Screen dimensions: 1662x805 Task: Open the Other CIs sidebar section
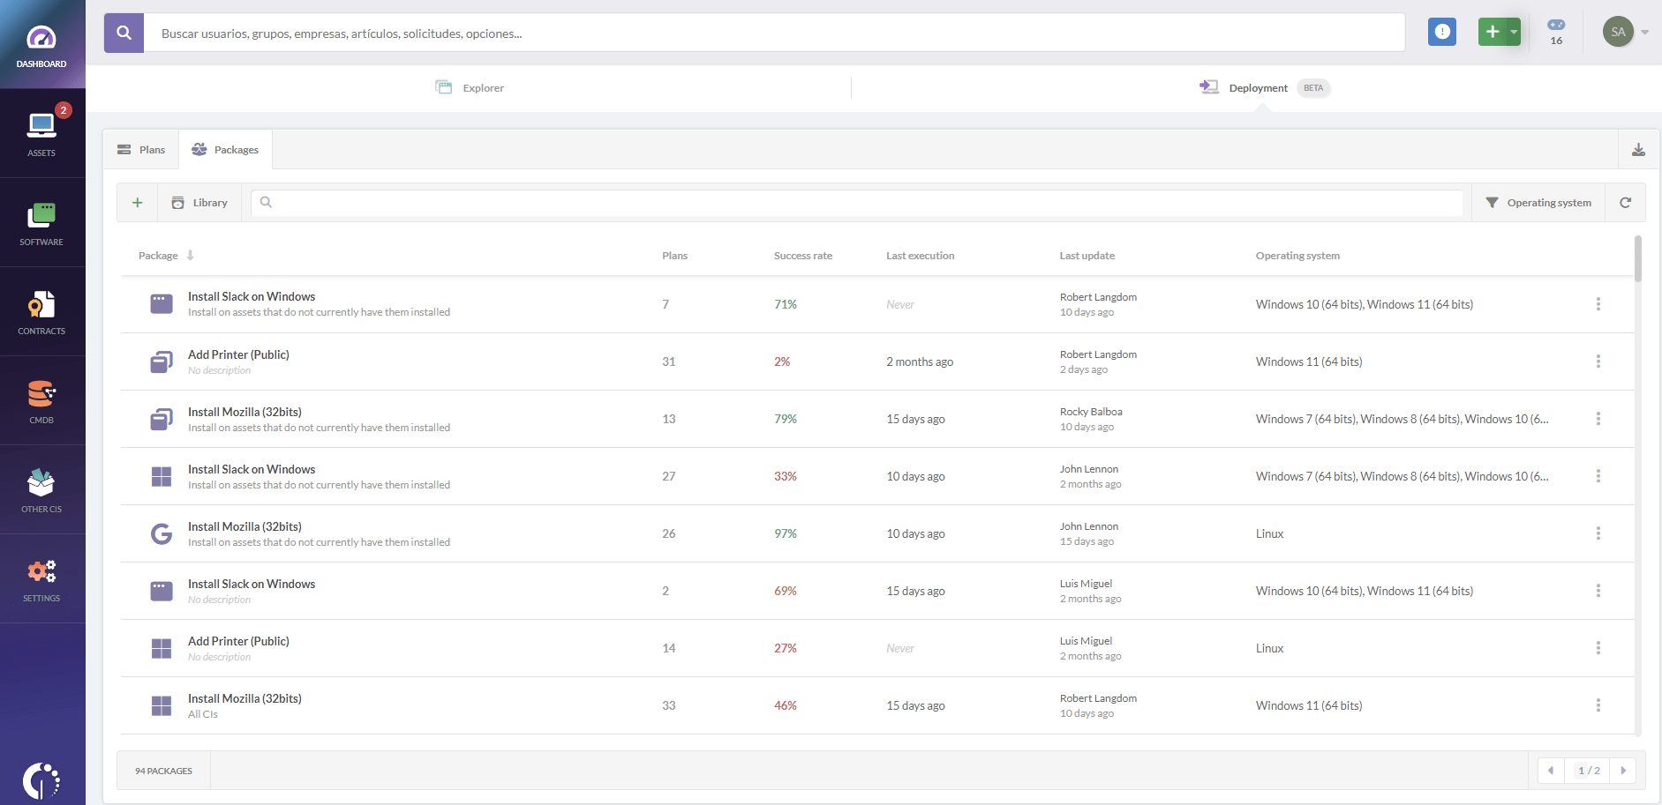pos(41,489)
